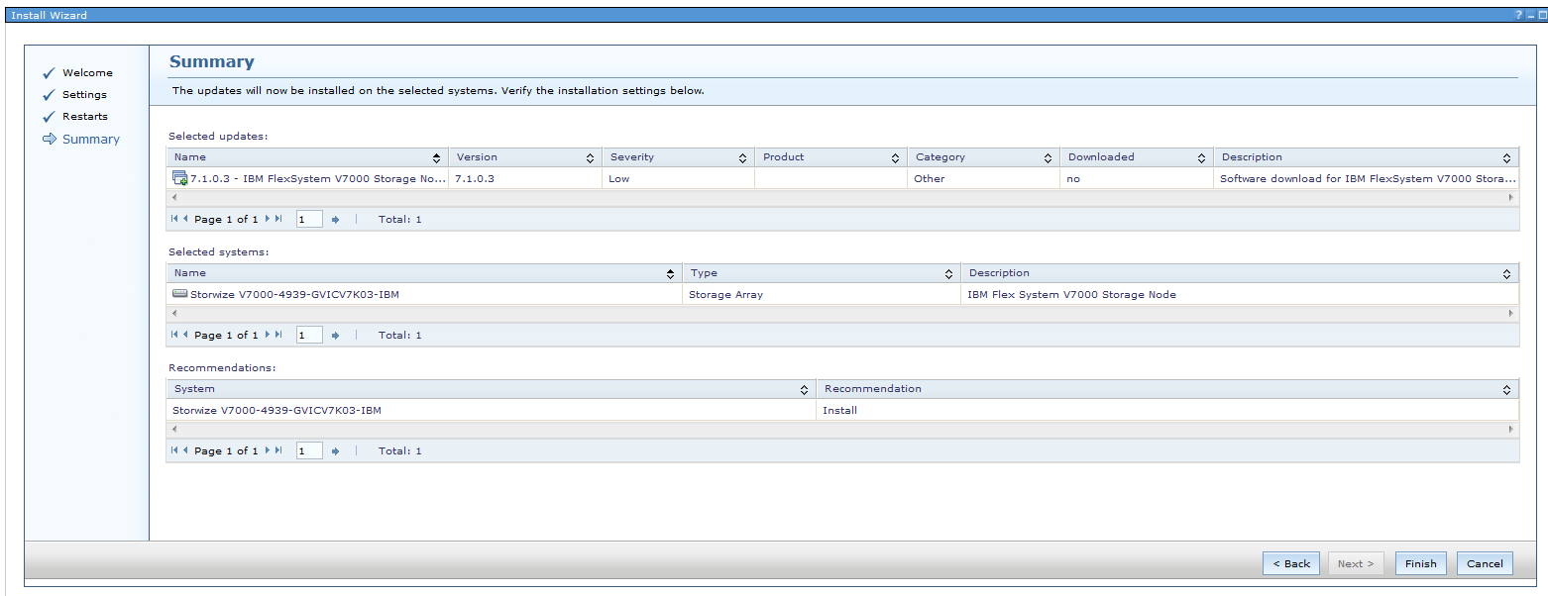Go to last page in Selected updates pager
Viewport: 1548px width, 596px height.
[278, 219]
